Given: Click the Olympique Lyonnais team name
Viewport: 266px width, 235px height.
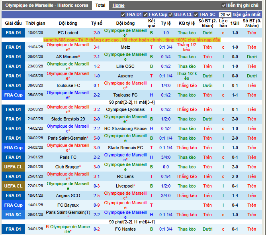Looking at the screenshot, I should [x=125, y=109].
